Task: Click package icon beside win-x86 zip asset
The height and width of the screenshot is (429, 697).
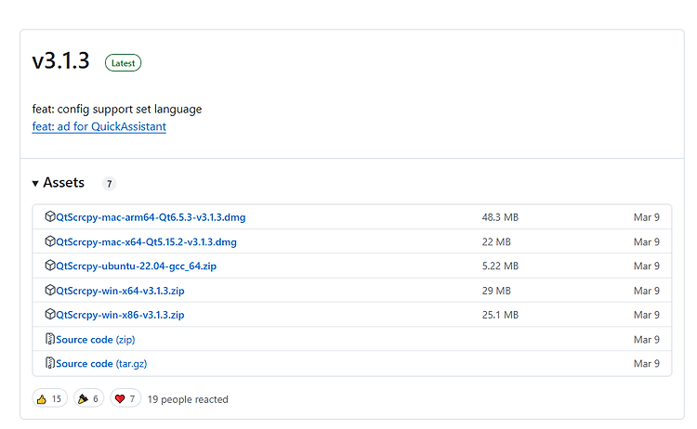Action: coord(50,315)
